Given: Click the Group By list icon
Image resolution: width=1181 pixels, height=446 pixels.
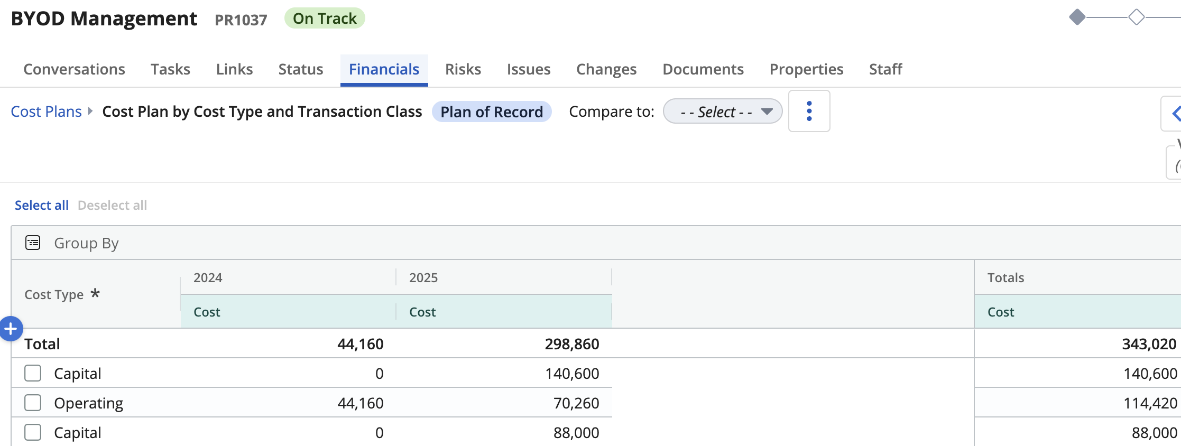Looking at the screenshot, I should [x=33, y=243].
